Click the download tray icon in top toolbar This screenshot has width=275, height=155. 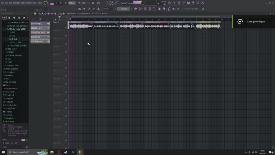click(x=203, y=3)
